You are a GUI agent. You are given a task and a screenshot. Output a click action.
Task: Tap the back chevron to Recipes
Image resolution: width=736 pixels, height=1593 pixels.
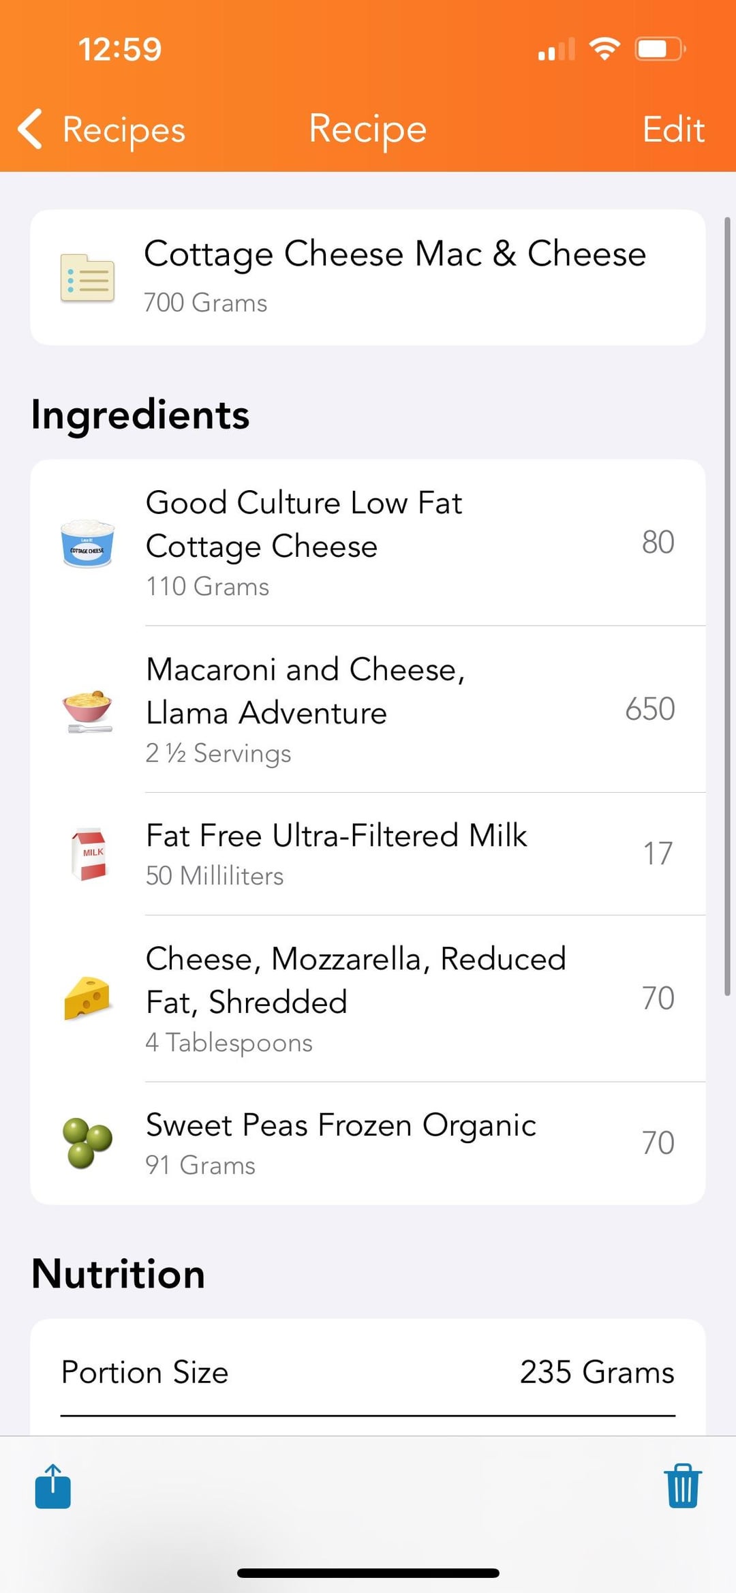click(x=31, y=128)
